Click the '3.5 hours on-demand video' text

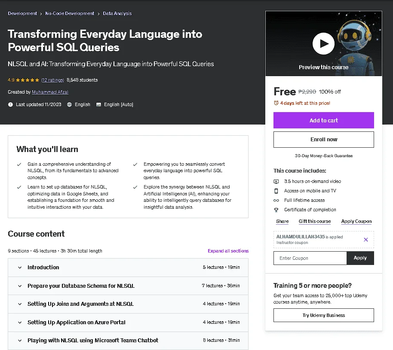point(313,181)
